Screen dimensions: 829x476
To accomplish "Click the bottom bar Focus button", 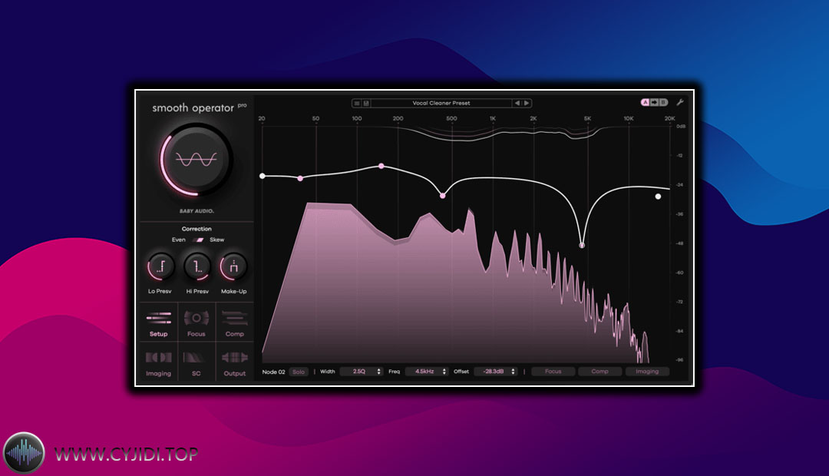I will [x=553, y=372].
